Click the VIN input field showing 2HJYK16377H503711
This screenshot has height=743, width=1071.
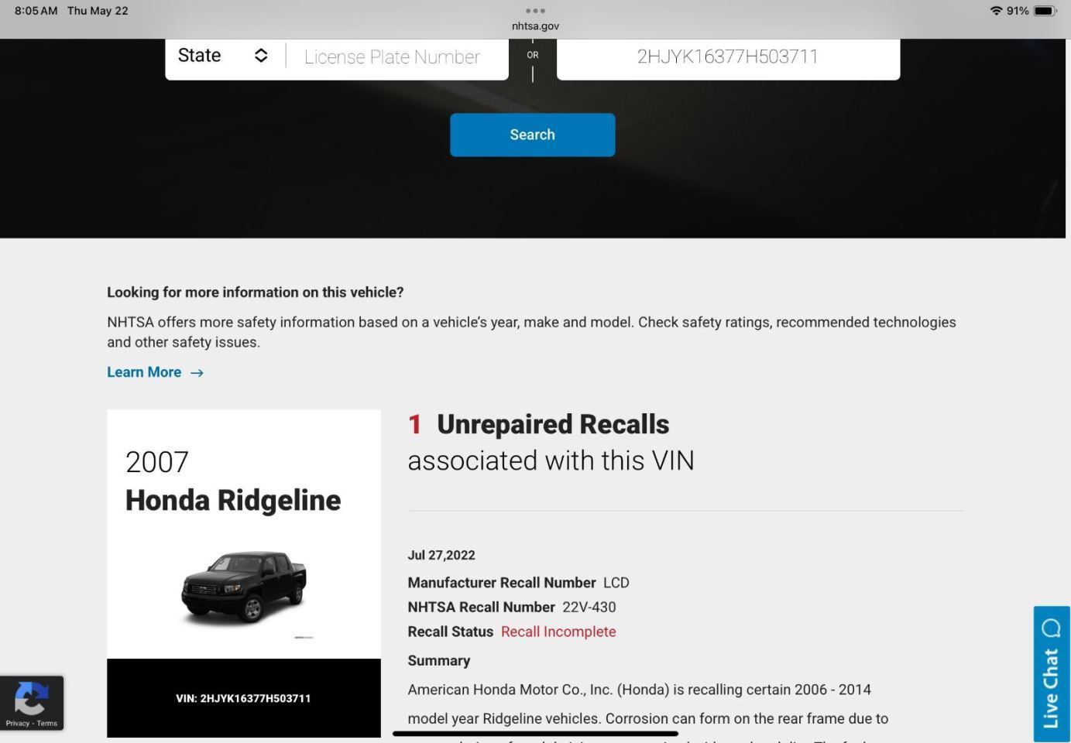(x=728, y=57)
